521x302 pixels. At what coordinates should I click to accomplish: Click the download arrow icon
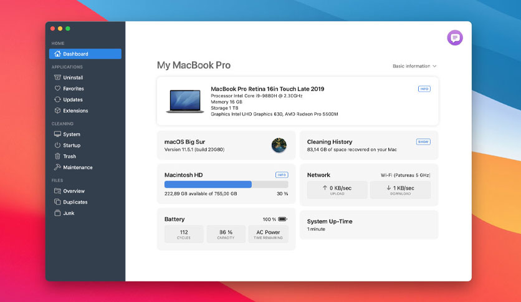tap(388, 188)
